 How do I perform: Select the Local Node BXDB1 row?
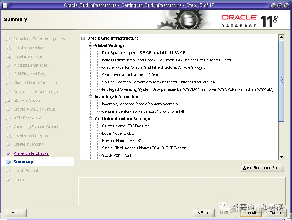(x=119, y=133)
